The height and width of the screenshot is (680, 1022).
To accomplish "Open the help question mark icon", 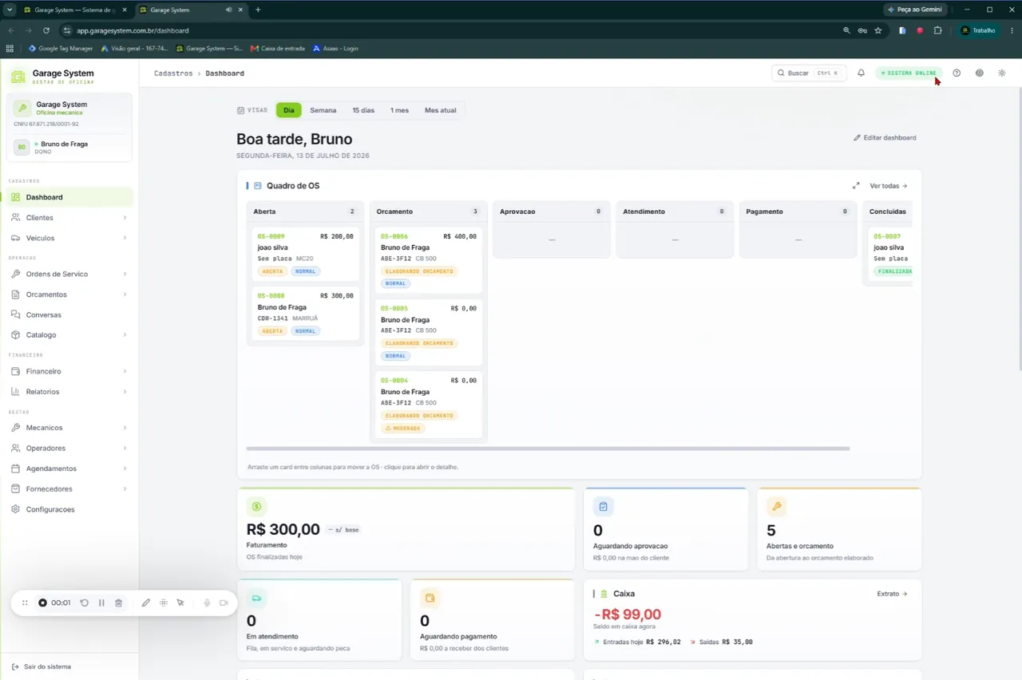I will click(957, 73).
